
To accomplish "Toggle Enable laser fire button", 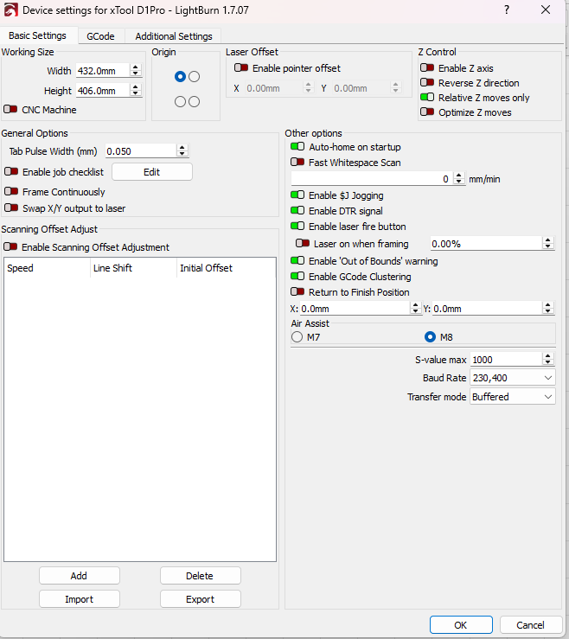I will tap(297, 227).
